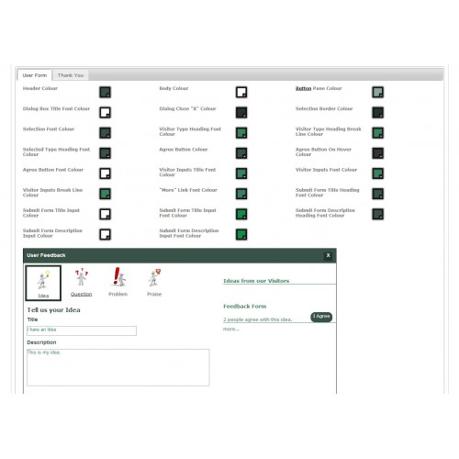Close the User Feedback dialog
Image resolution: width=459 pixels, height=459 pixels.
pyautogui.click(x=328, y=255)
